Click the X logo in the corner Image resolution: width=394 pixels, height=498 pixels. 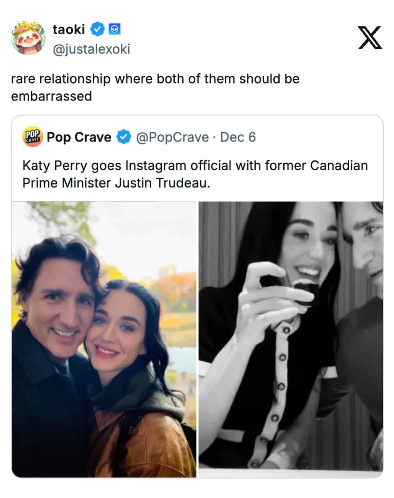click(x=370, y=37)
